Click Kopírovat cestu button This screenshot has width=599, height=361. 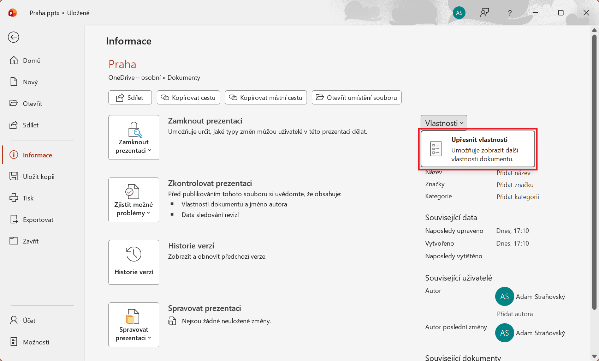[x=188, y=97]
